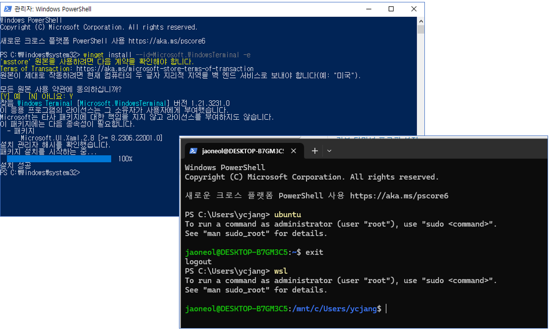Click the PowerShell icon on the jaoneol terminal tab
Screen dimensions: 549x331
tap(193, 151)
